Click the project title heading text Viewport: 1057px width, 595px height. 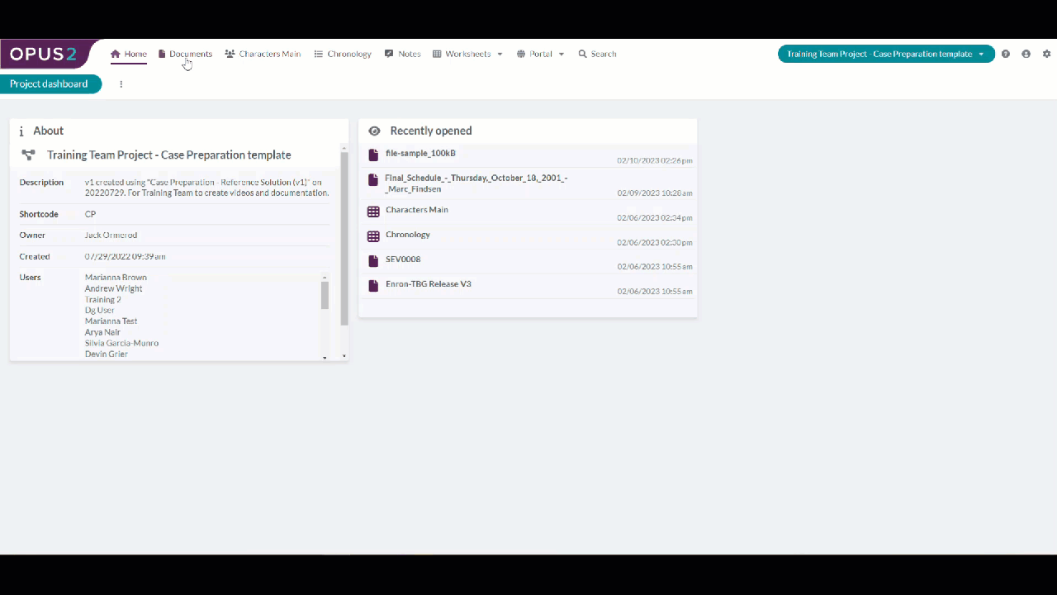pos(169,155)
